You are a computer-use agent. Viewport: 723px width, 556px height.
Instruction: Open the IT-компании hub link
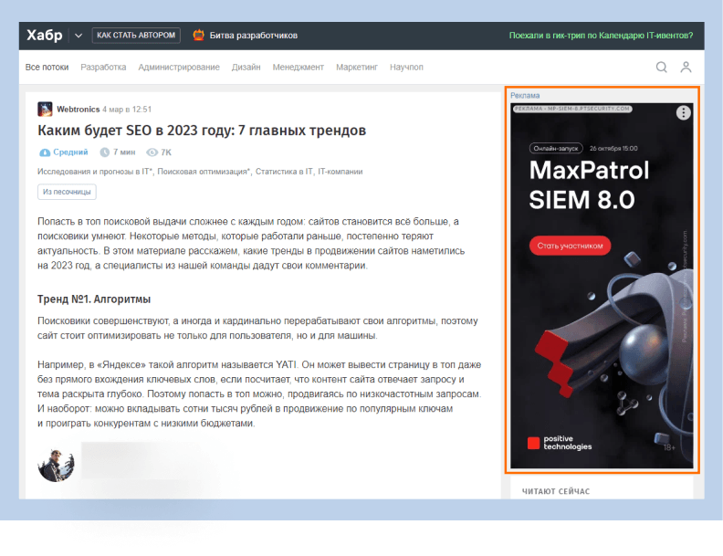pos(340,172)
